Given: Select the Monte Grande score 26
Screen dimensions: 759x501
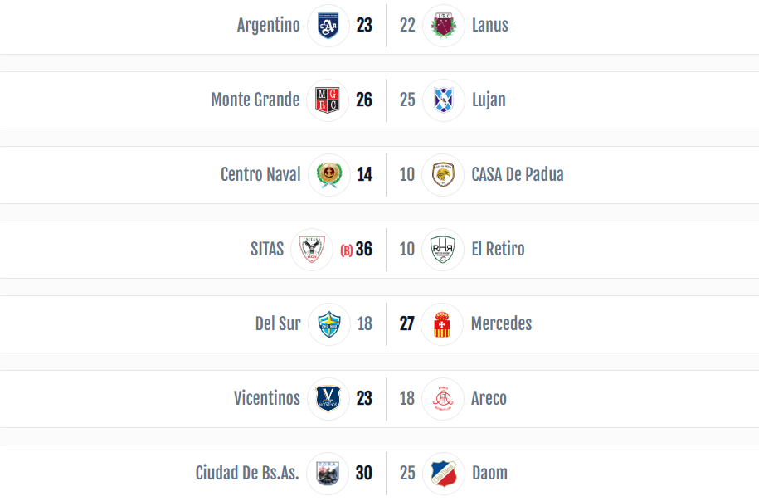Looking at the screenshot, I should (364, 100).
